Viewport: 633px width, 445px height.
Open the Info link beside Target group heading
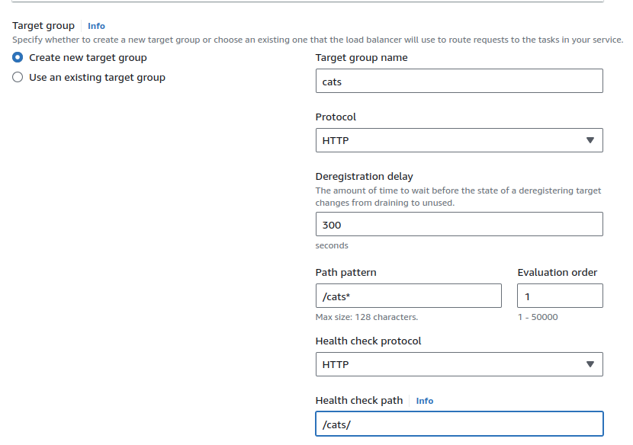[x=96, y=26]
